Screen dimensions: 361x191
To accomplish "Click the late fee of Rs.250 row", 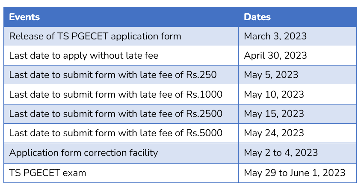I will tap(180, 75).
